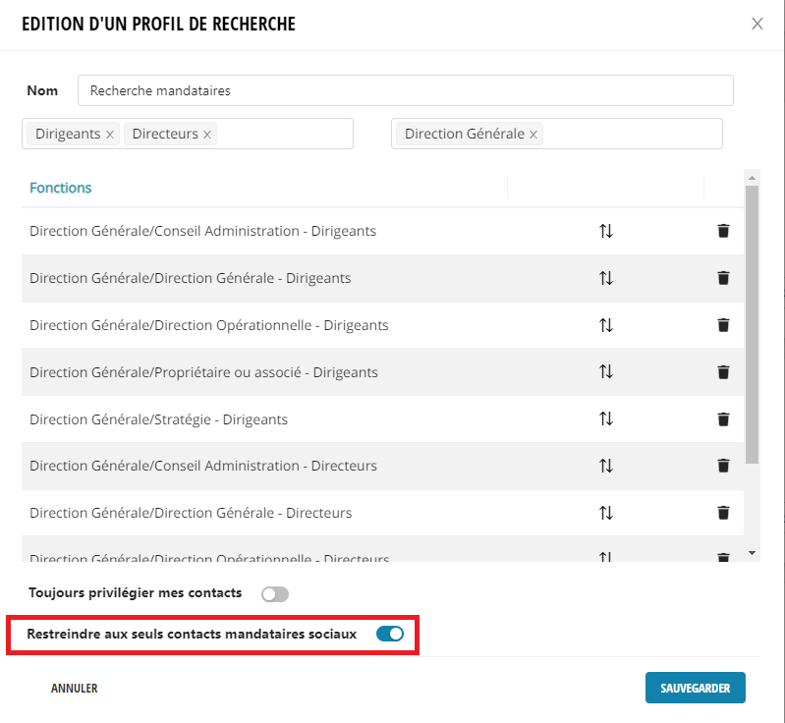The width and height of the screenshot is (785, 723).
Task: Delete Direction Générale/Direction Générale - Directeurs row
Action: tap(723, 513)
